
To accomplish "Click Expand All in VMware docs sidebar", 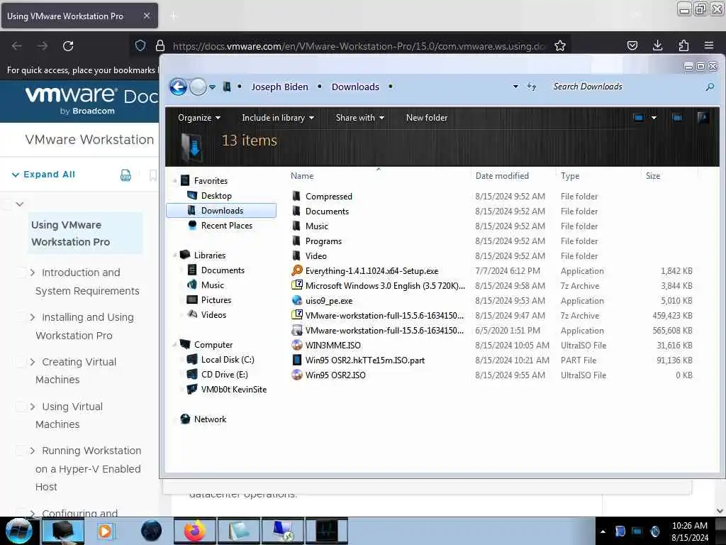I will [43, 175].
